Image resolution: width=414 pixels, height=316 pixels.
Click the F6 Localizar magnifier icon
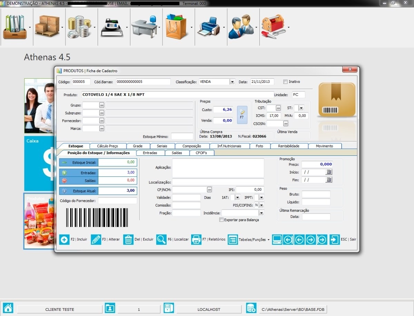tap(161, 239)
